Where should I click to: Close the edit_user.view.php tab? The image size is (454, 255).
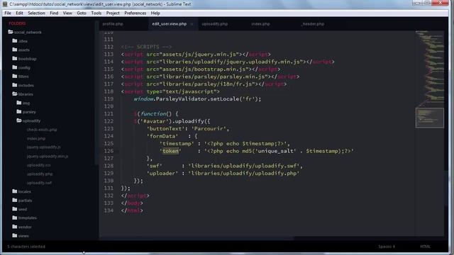tap(192, 24)
